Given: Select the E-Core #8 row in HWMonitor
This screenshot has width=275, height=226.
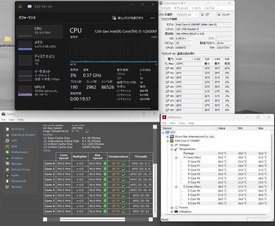Looking at the screenshot, I should (216, 199).
